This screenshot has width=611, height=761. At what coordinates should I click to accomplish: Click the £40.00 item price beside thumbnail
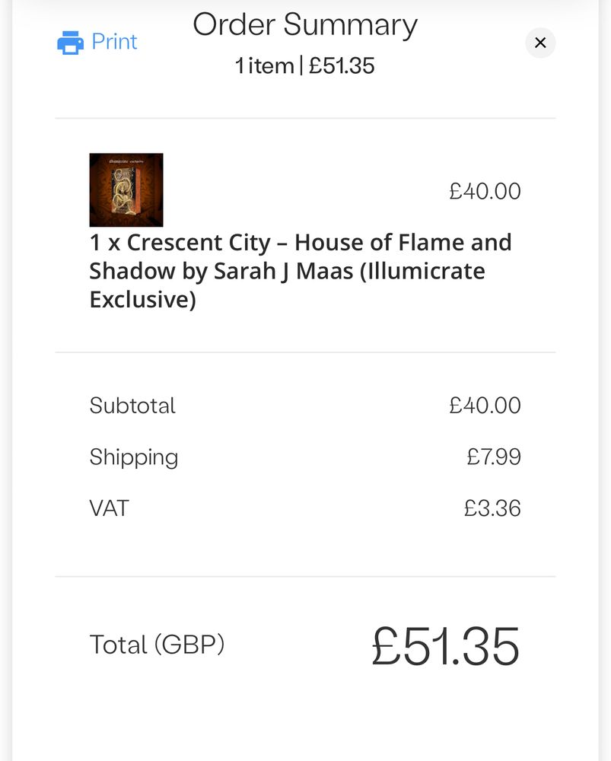485,191
